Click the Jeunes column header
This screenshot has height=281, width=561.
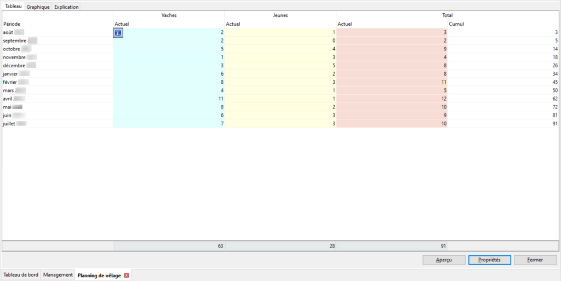coord(280,15)
